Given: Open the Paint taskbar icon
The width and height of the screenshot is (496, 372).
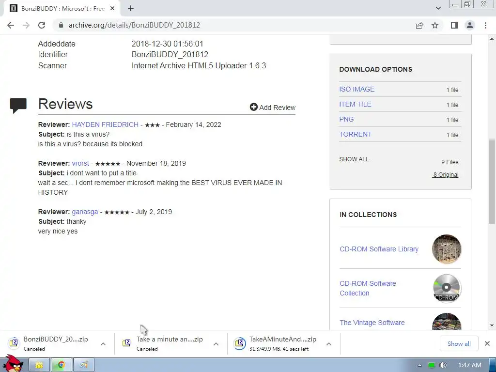Looking at the screenshot, I should [83, 365].
